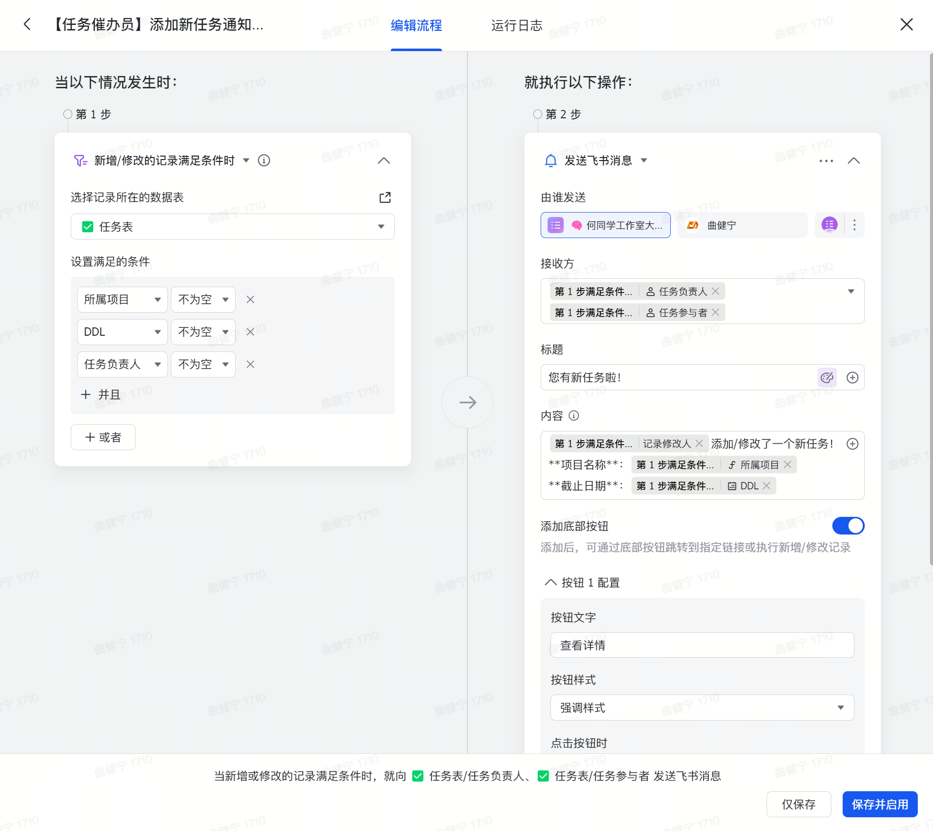Click the 查看详情 button text field
Image resolution: width=933 pixels, height=831 pixels.
(x=702, y=645)
